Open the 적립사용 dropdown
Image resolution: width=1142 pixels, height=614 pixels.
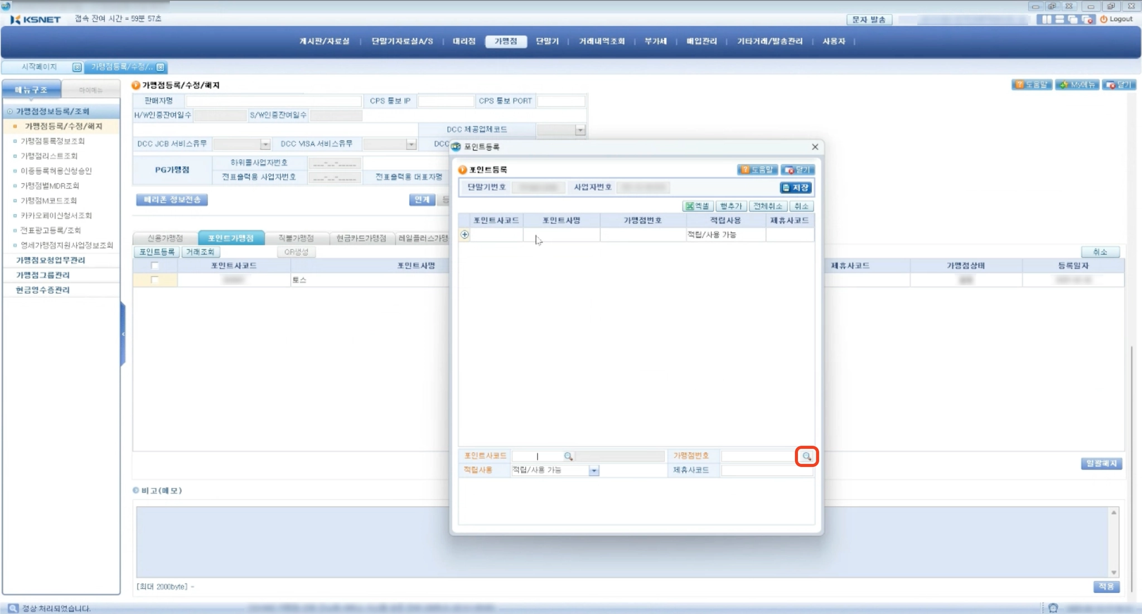pos(593,471)
